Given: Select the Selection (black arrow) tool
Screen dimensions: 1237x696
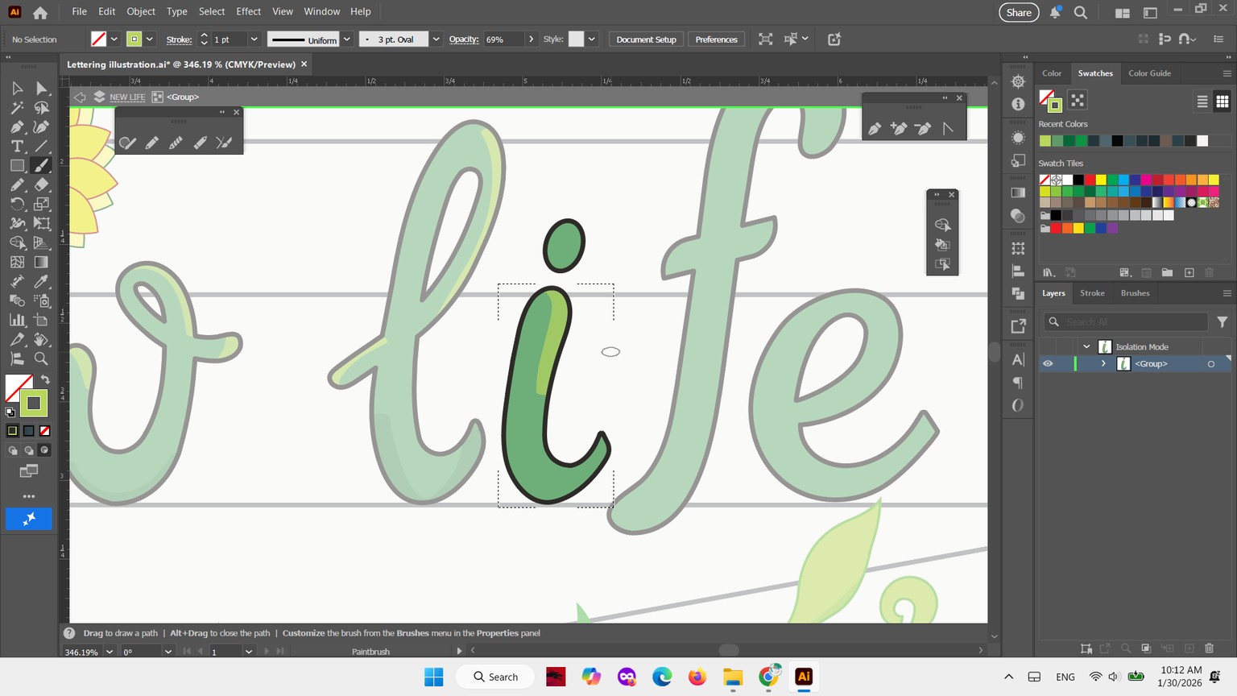Looking at the screenshot, I should coord(17,88).
